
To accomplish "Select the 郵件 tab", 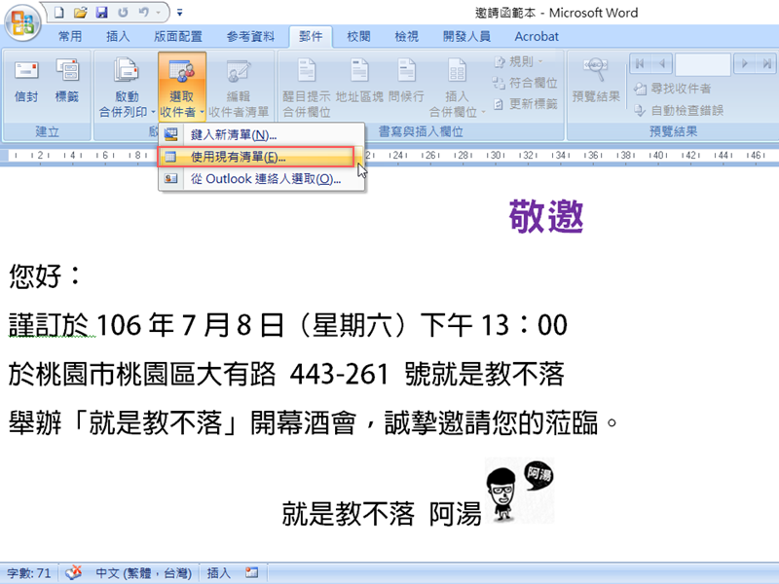I will [x=311, y=36].
